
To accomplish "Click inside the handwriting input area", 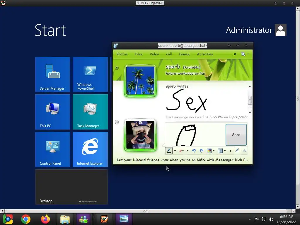I will coord(195,135).
